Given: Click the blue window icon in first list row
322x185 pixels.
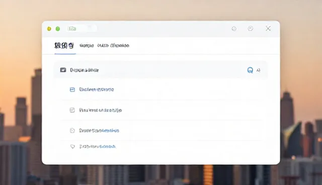Looking at the screenshot, I should pyautogui.click(x=72, y=89).
